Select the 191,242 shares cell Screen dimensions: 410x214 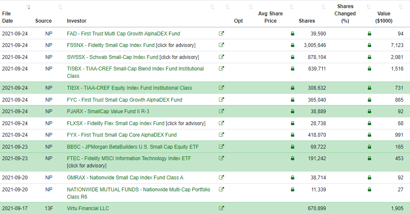[x=317, y=158]
